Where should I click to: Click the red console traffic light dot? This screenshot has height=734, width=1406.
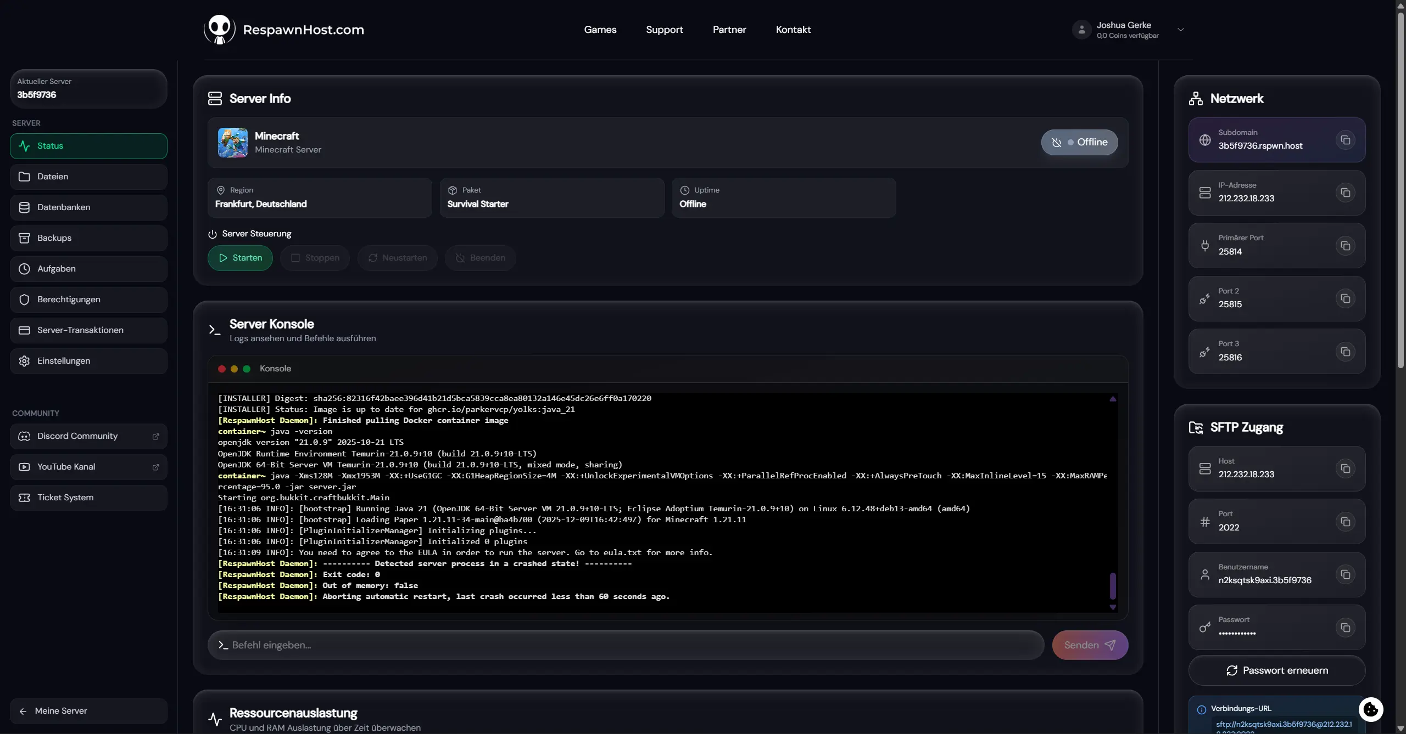221,369
